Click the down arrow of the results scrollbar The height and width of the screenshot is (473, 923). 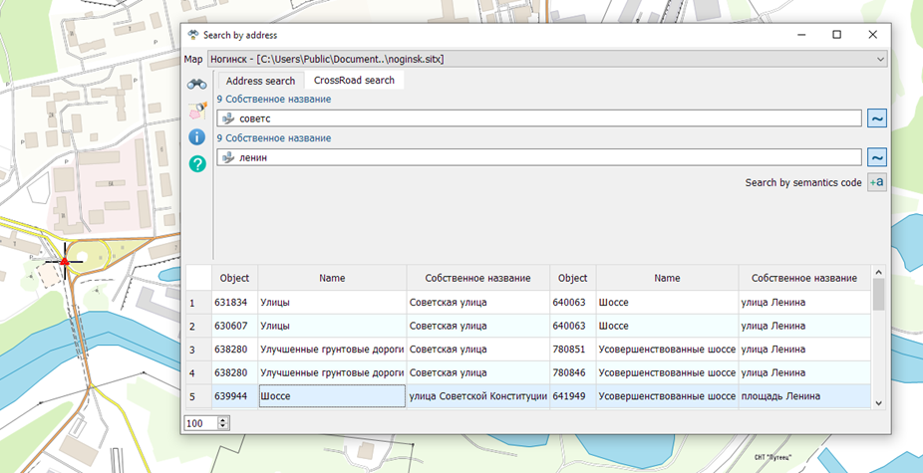coord(878,402)
